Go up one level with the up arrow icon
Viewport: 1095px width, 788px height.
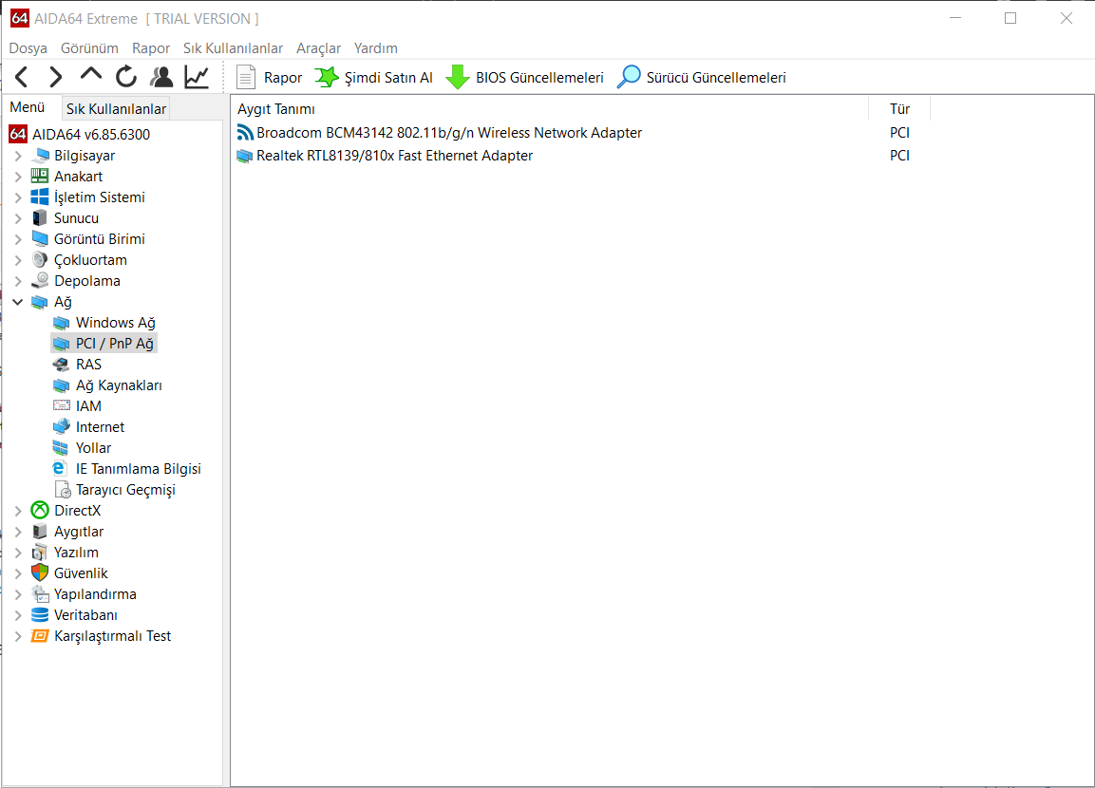pos(91,75)
